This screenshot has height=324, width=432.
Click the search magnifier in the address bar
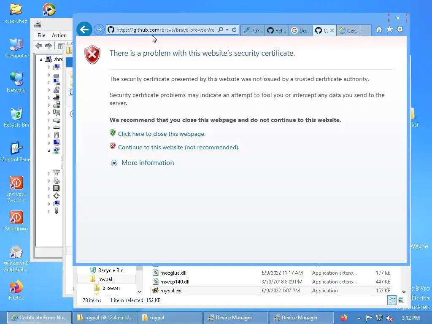pyautogui.click(x=220, y=30)
